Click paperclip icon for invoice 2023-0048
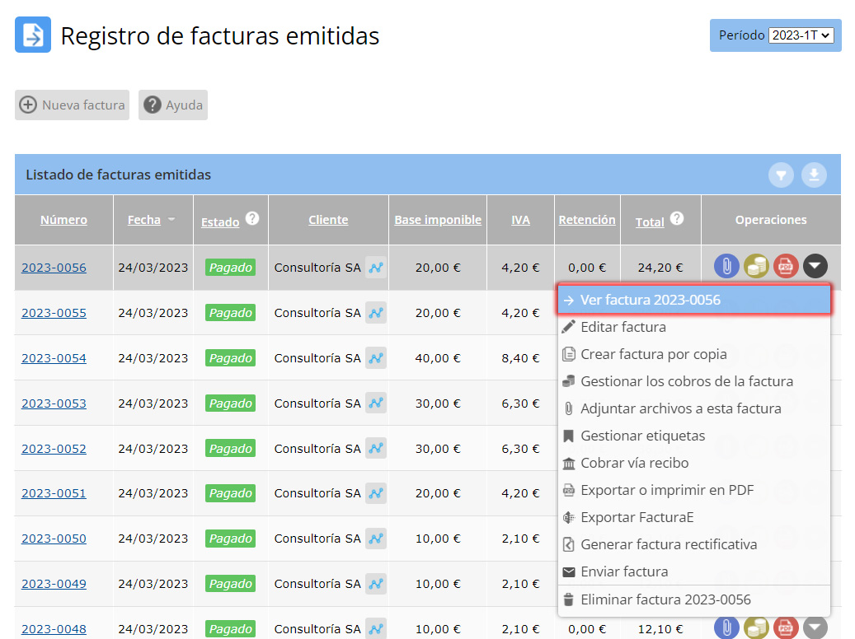Screen dimensions: 855x639 (x=726, y=628)
